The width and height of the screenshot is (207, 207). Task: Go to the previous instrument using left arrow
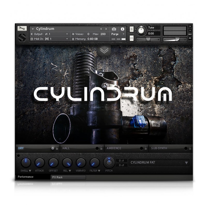[101, 29]
